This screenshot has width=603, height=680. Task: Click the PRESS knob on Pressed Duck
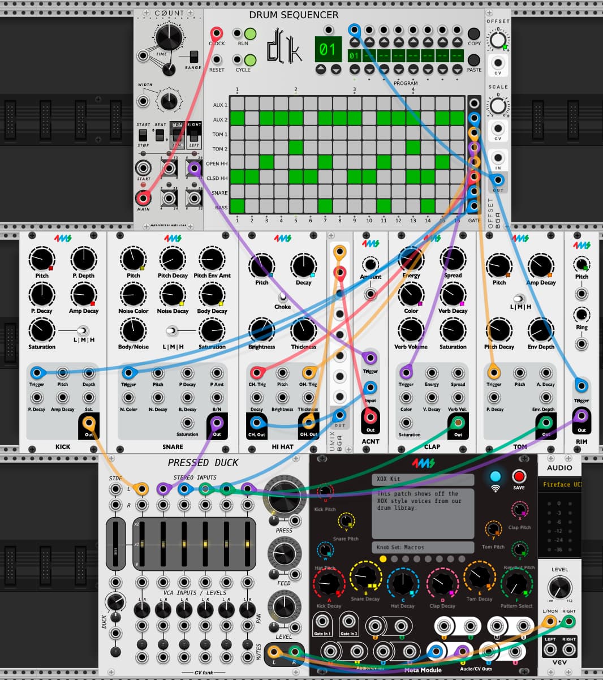coord(284,497)
